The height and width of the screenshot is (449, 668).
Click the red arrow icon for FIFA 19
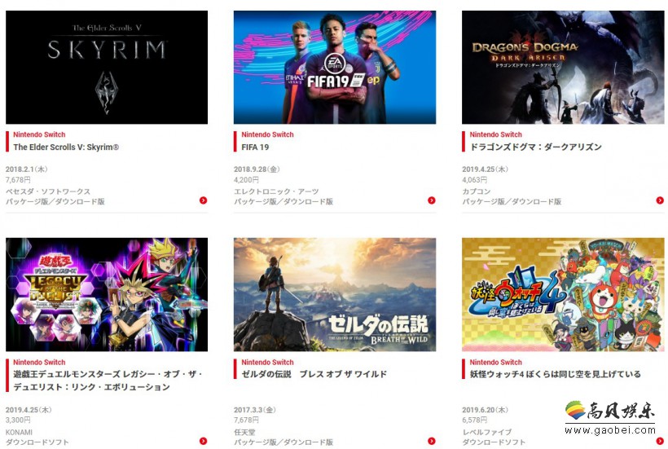(432, 200)
